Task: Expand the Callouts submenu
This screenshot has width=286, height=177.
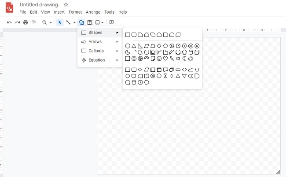Action: click(100, 51)
